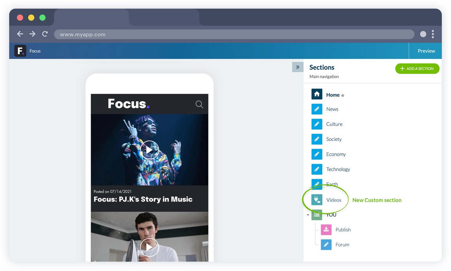
Task: Click the Forum section pencil icon
Action: point(326,245)
